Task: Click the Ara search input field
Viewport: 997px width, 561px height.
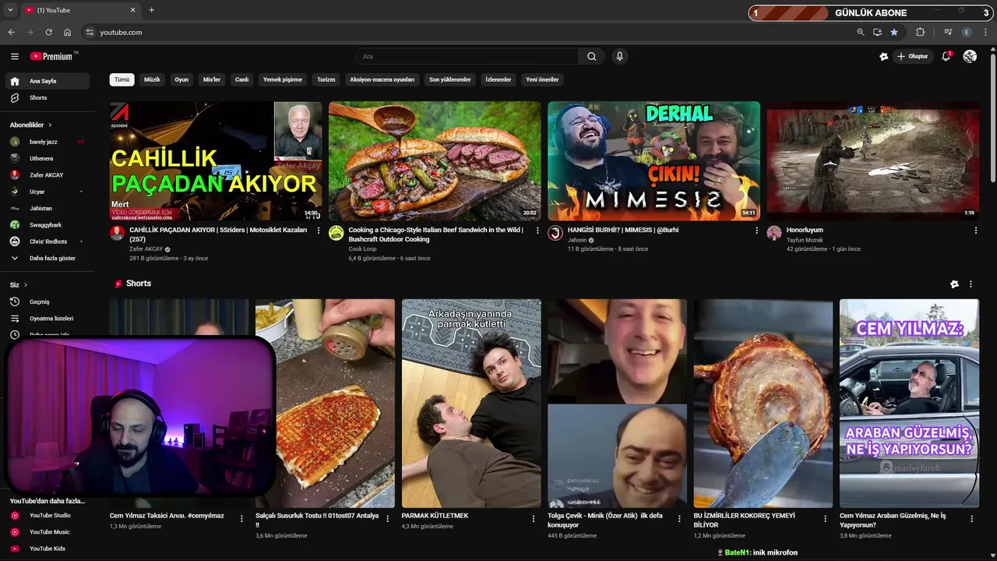Action: (467, 56)
